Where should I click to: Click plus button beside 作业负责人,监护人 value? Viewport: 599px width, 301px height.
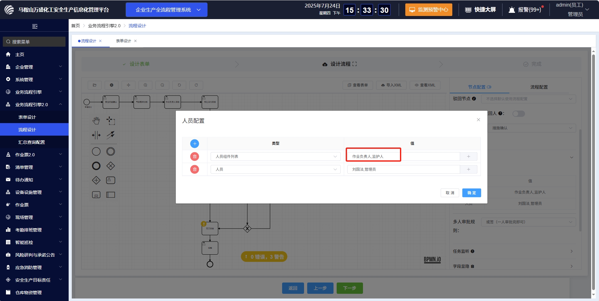tap(469, 156)
